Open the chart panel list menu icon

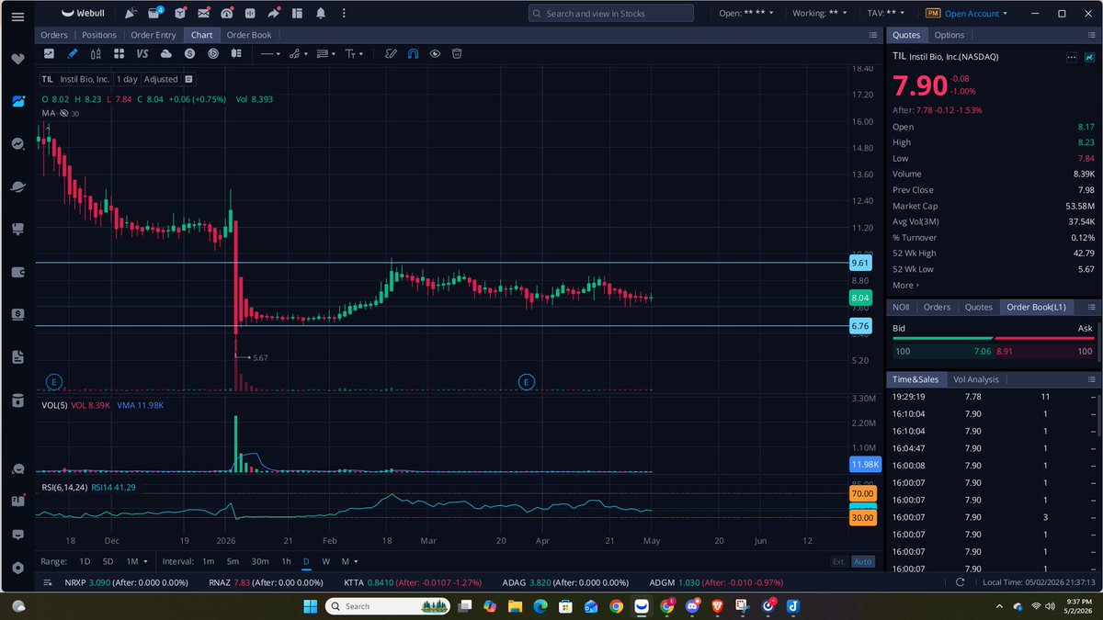873,35
